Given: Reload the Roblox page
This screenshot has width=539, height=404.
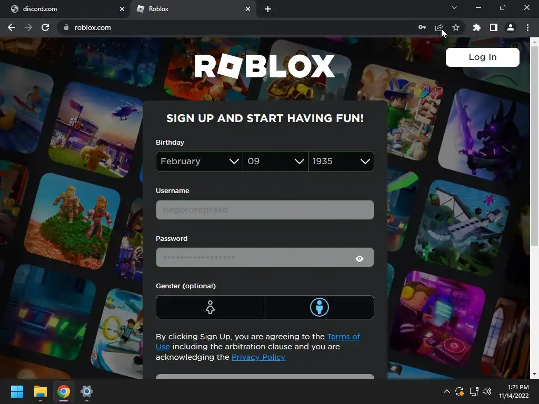Looking at the screenshot, I should (x=45, y=27).
